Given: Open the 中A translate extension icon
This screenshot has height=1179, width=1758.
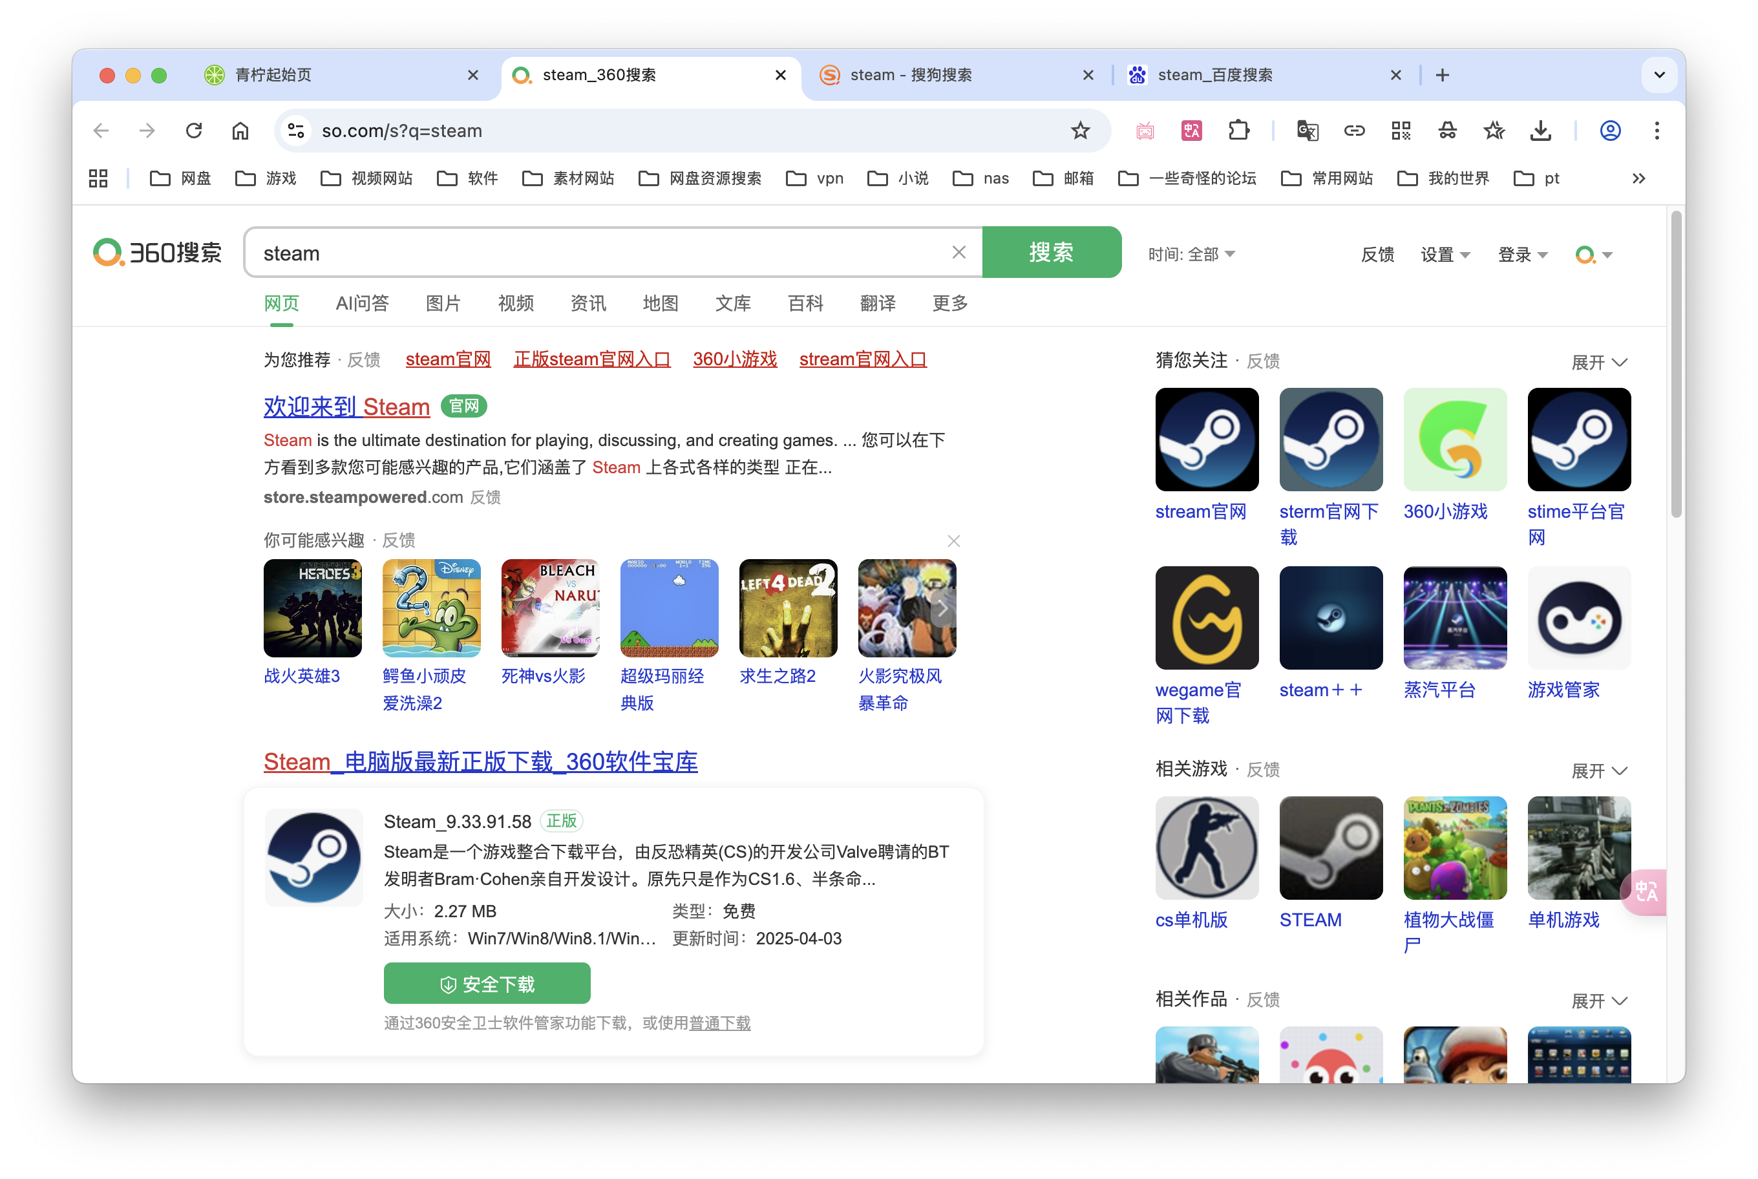Looking at the screenshot, I should tap(1191, 130).
